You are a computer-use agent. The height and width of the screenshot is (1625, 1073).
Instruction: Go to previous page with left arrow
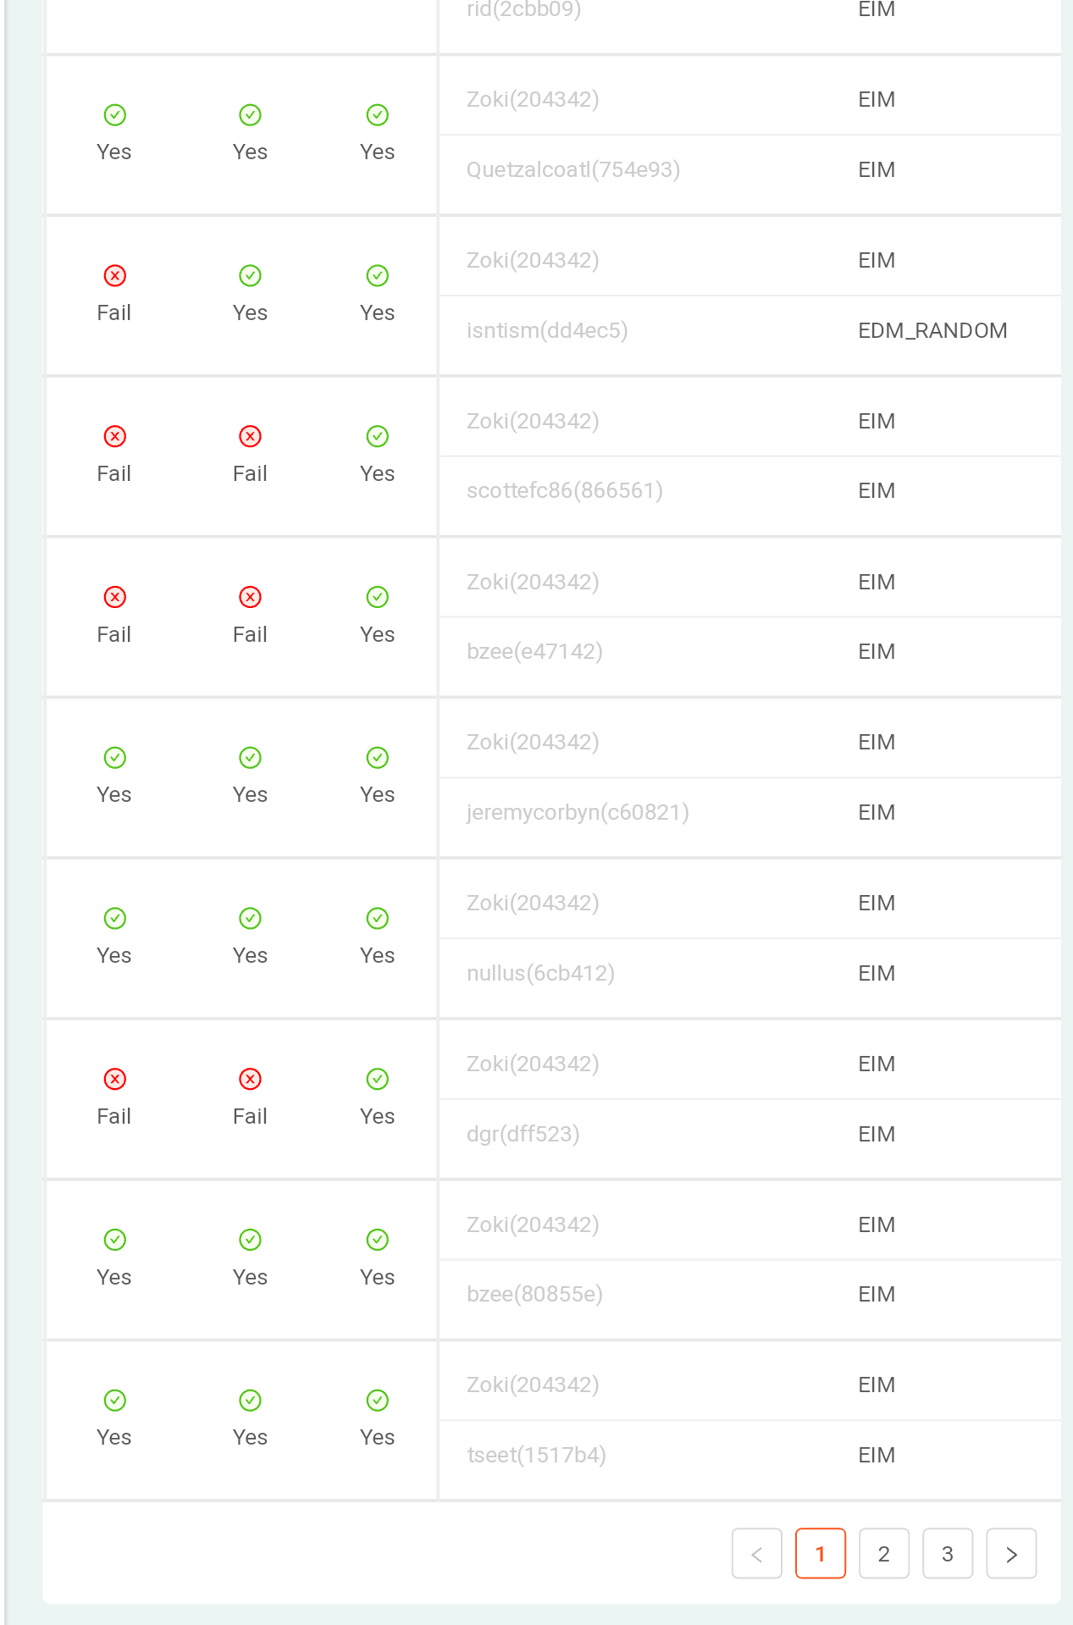coord(756,1554)
